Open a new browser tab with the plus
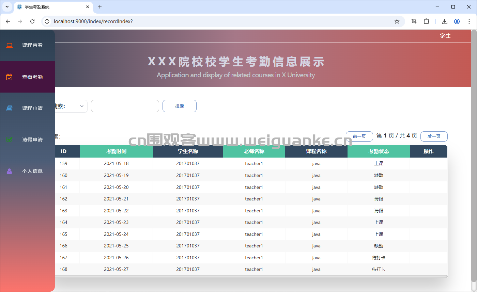Screen dimensions: 477x292 coord(100,7)
